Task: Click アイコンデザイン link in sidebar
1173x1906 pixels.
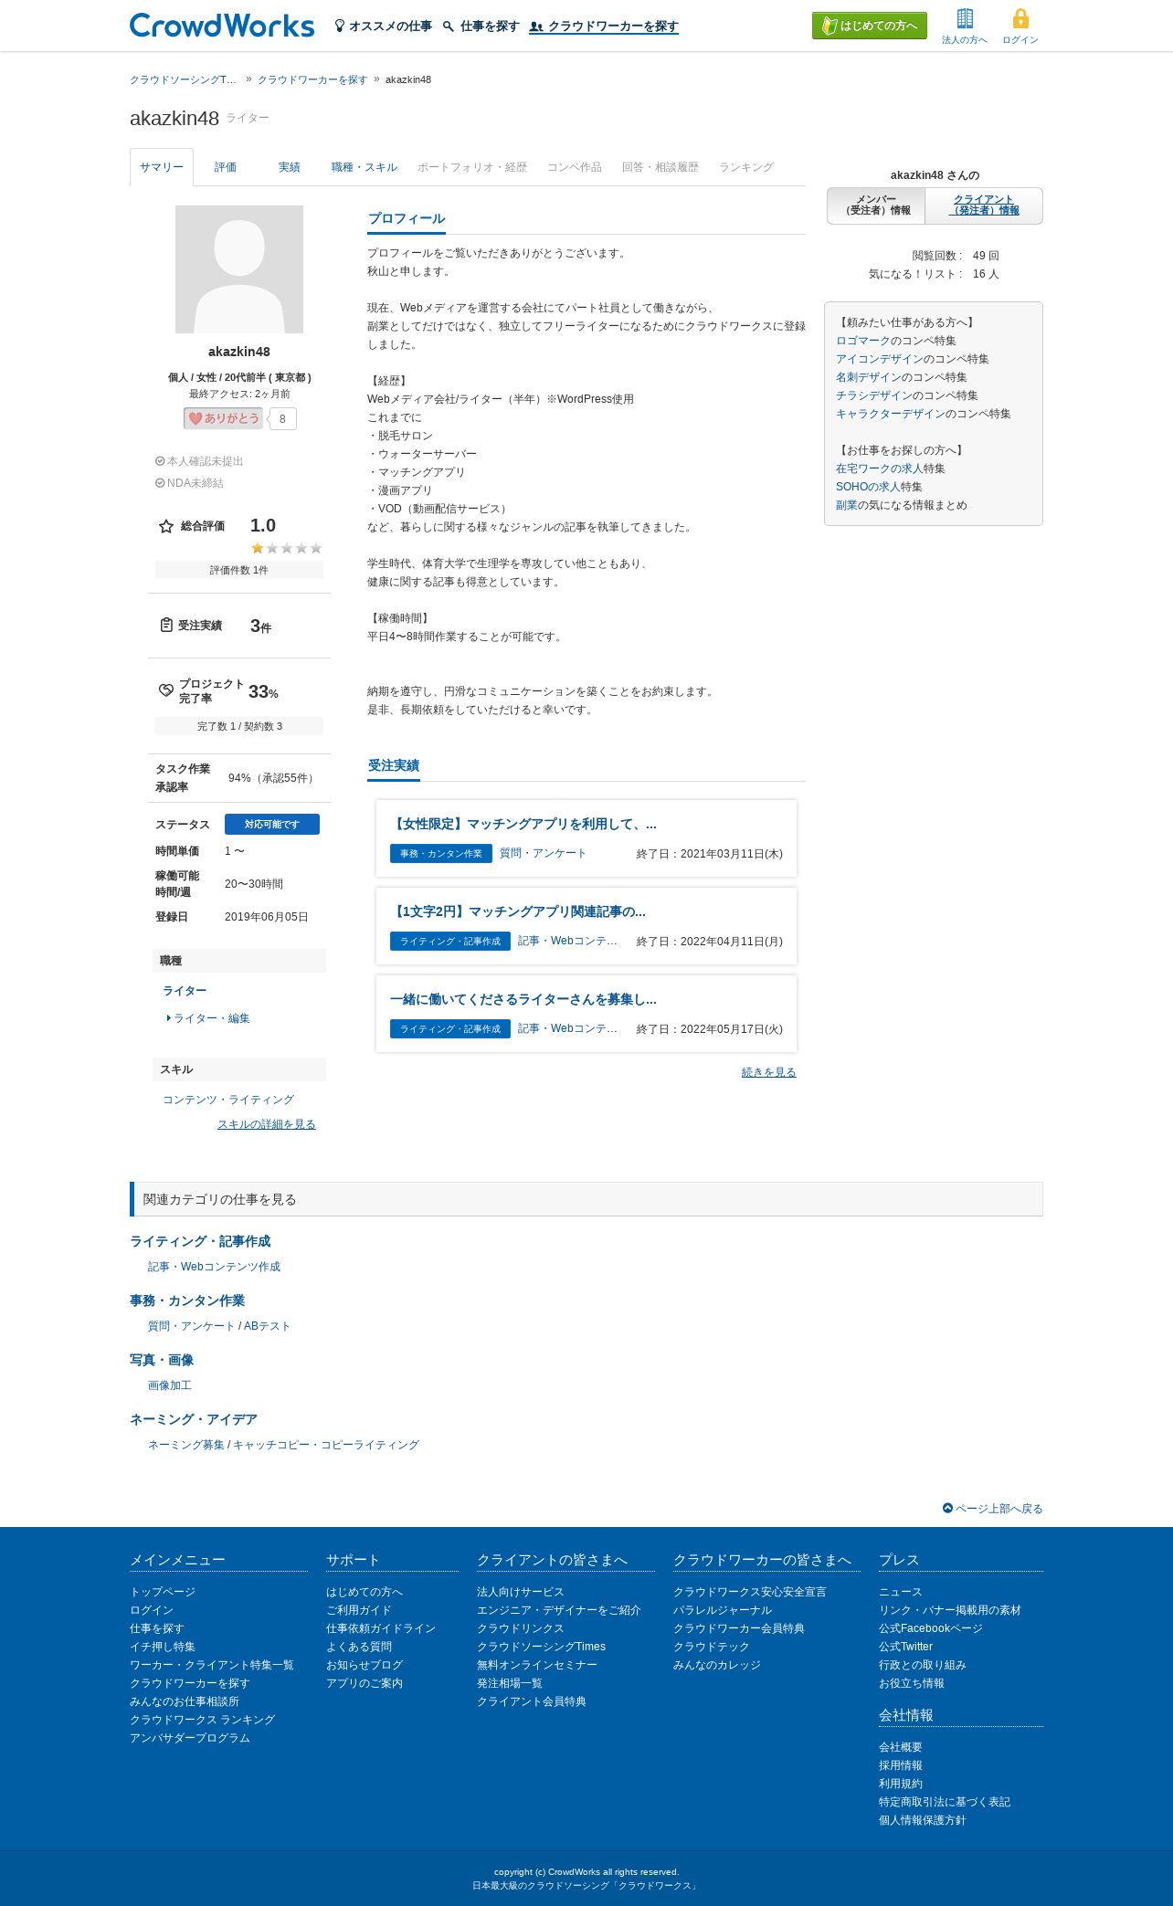Action: 880,359
